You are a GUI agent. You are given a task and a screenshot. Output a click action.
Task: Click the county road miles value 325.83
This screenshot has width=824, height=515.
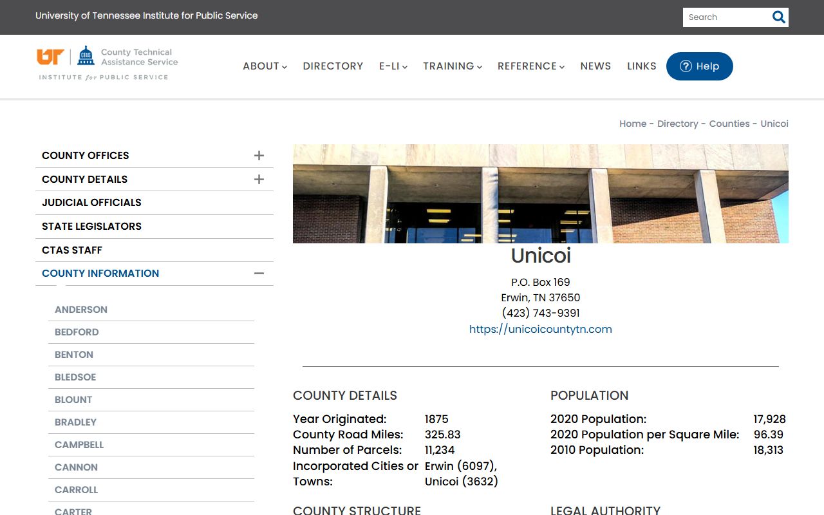[x=443, y=435]
